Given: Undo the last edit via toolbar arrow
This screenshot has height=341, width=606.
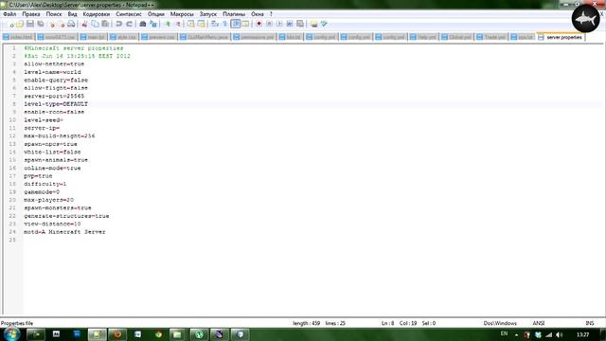Looking at the screenshot, I should tap(119, 24).
